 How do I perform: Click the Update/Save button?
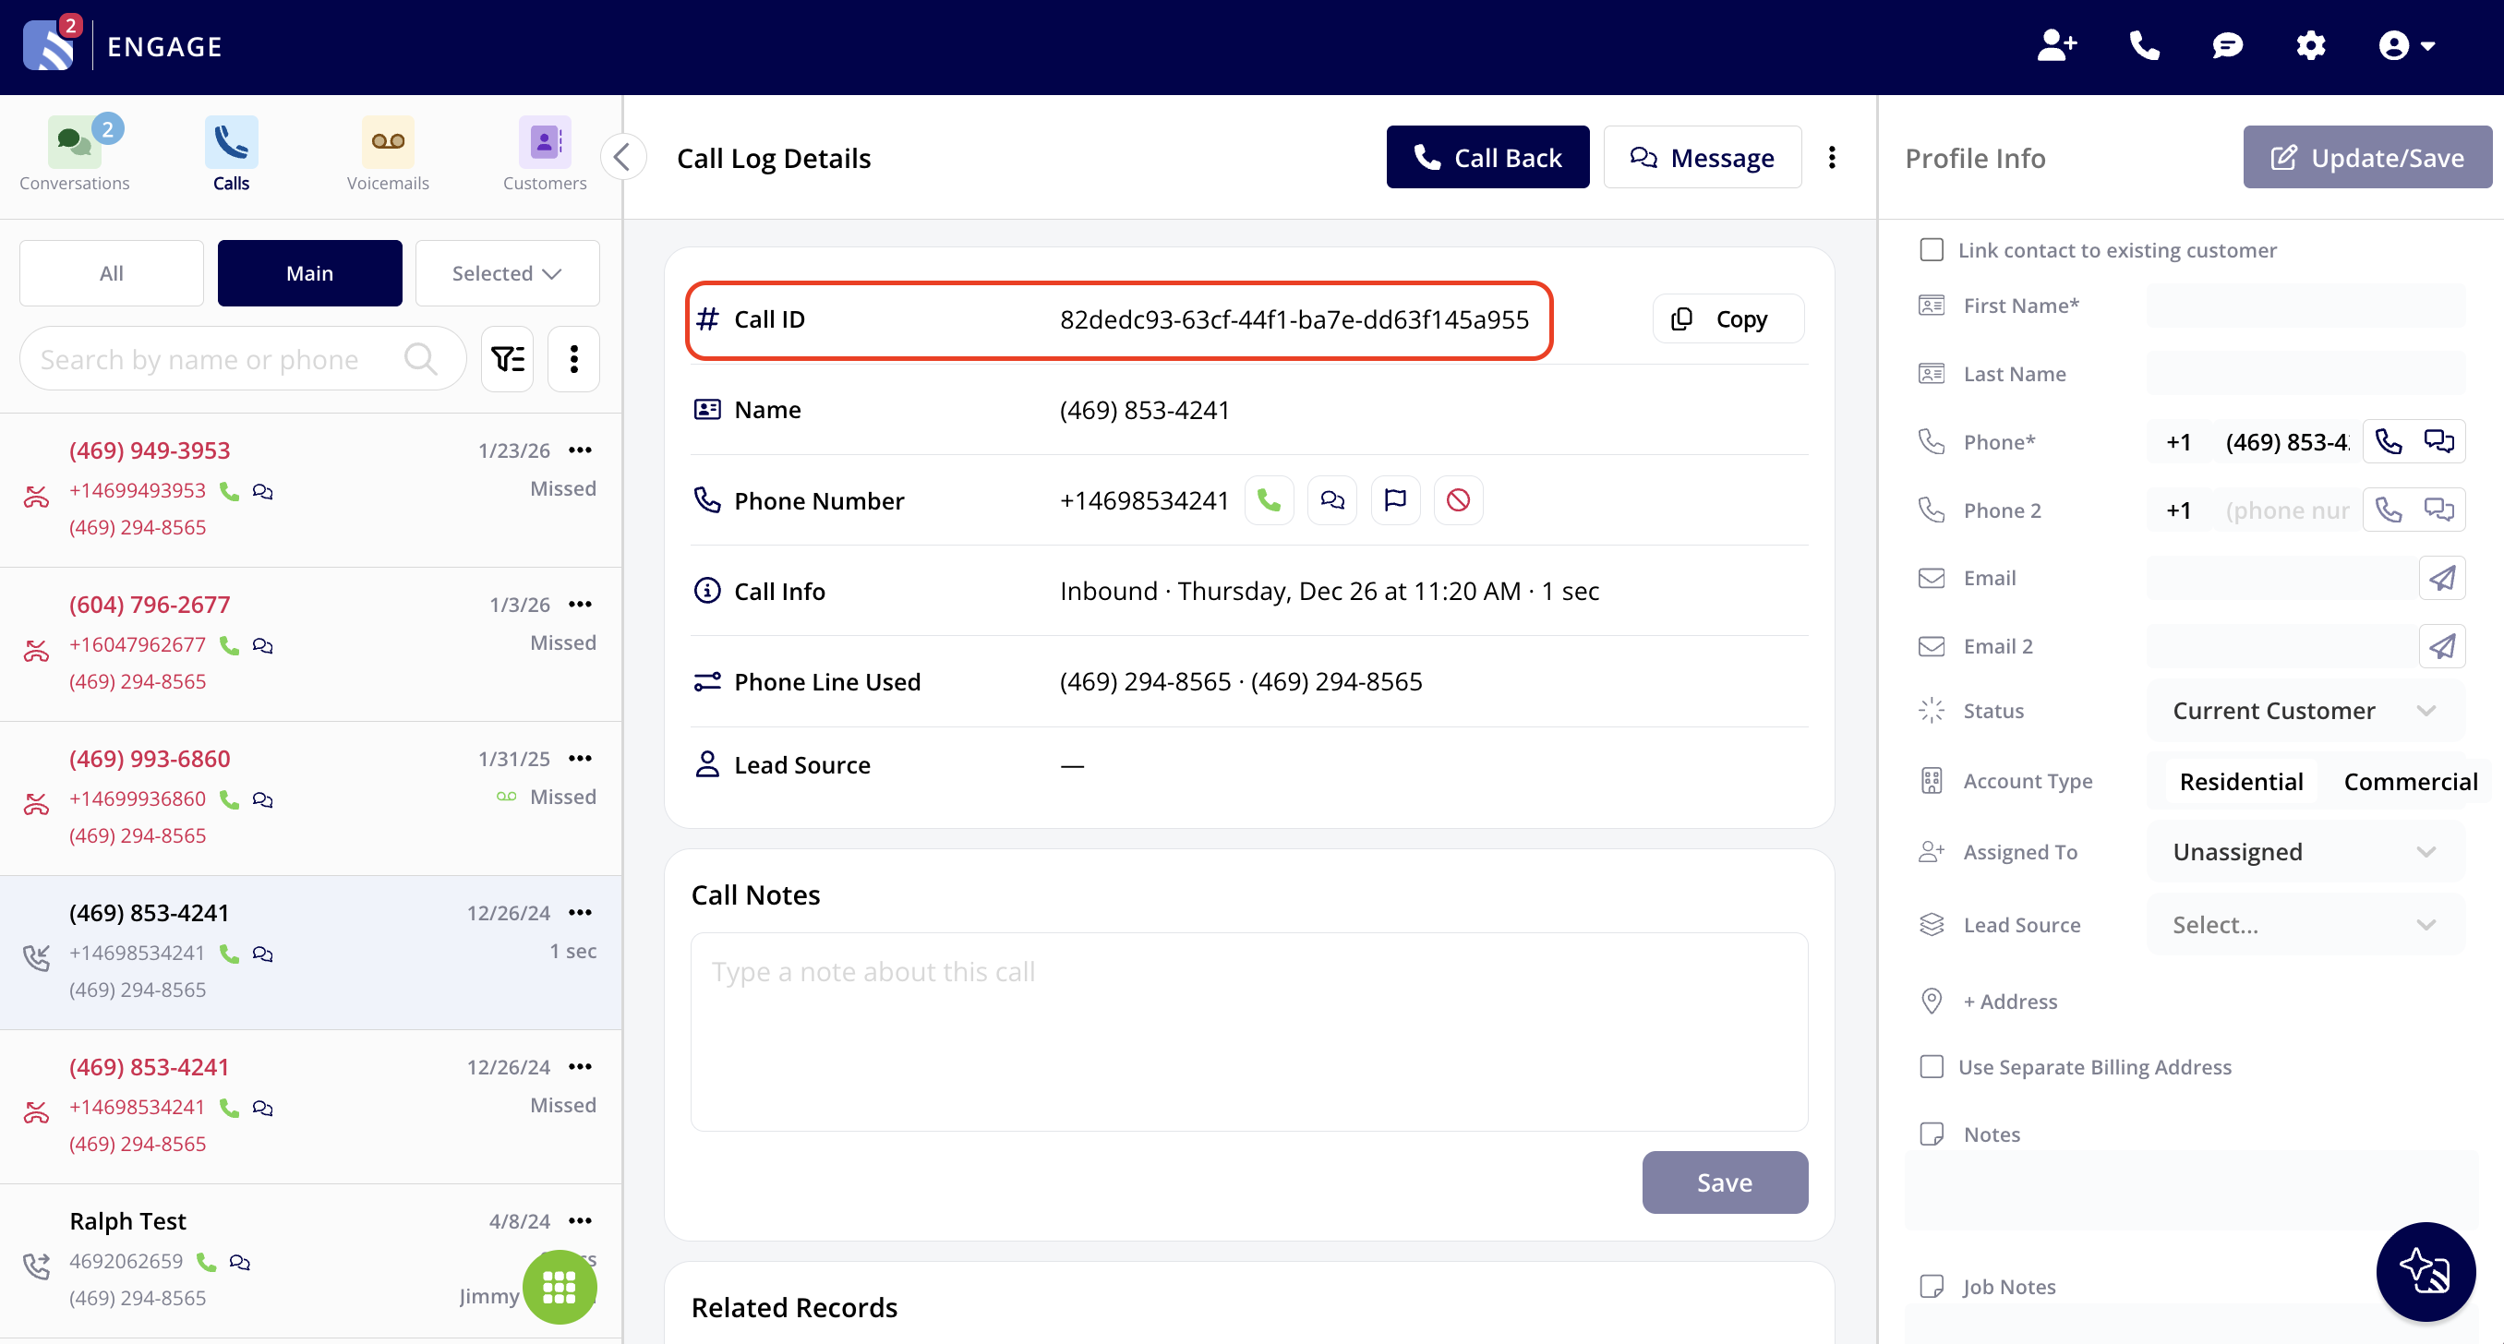[x=2367, y=156]
